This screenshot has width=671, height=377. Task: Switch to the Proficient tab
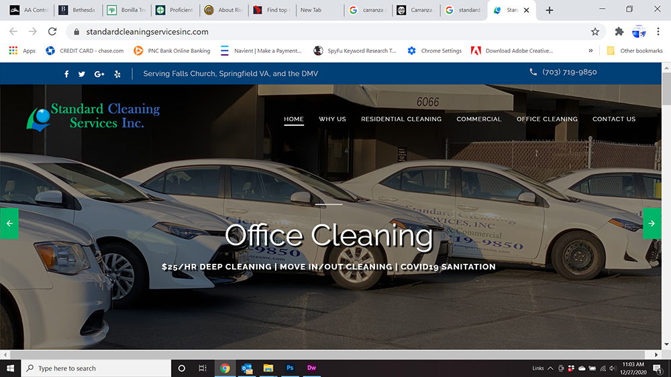(175, 10)
